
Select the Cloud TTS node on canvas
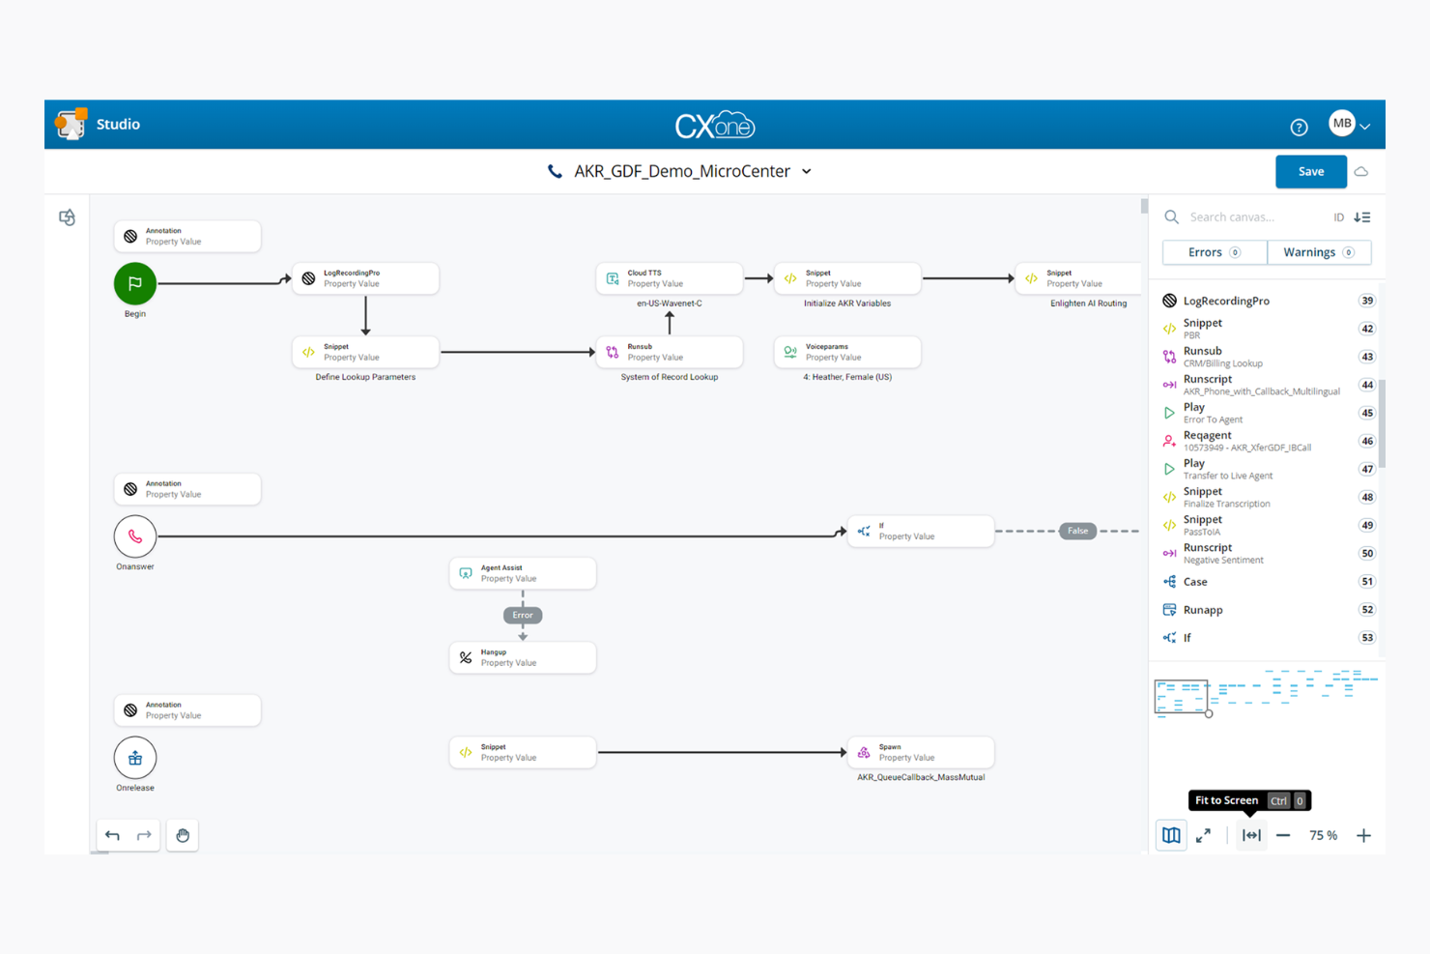(x=670, y=278)
